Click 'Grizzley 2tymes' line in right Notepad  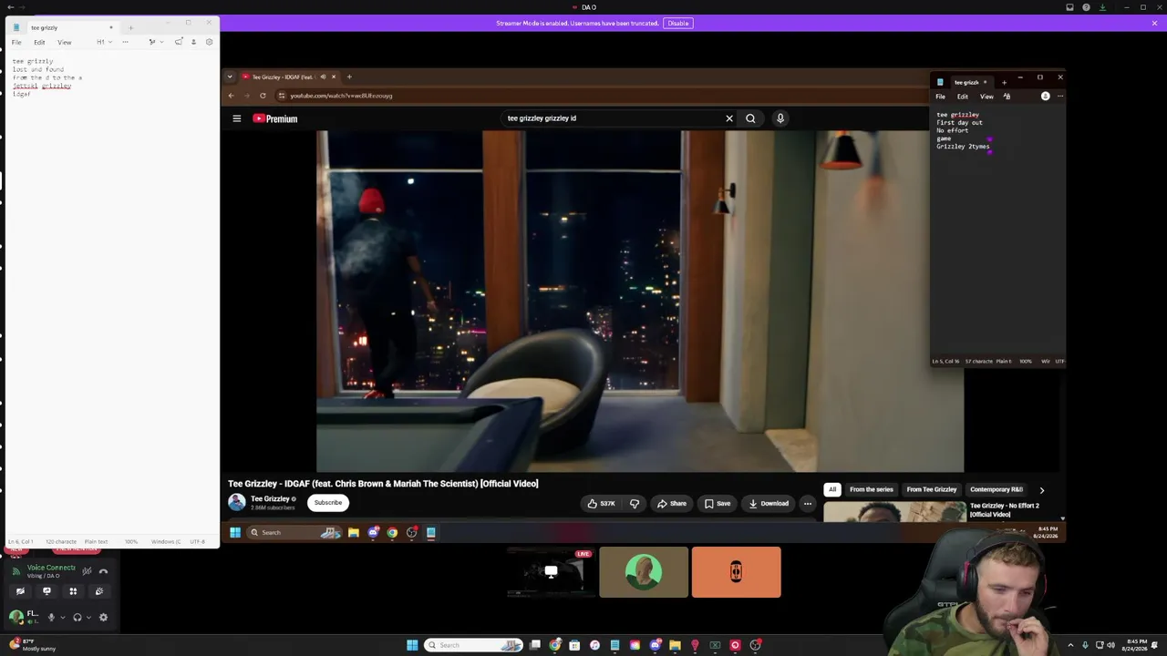pos(963,147)
